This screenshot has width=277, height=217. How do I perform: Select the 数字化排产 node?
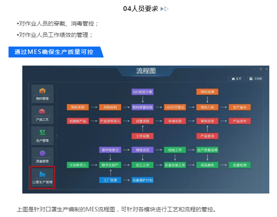coord(110,165)
